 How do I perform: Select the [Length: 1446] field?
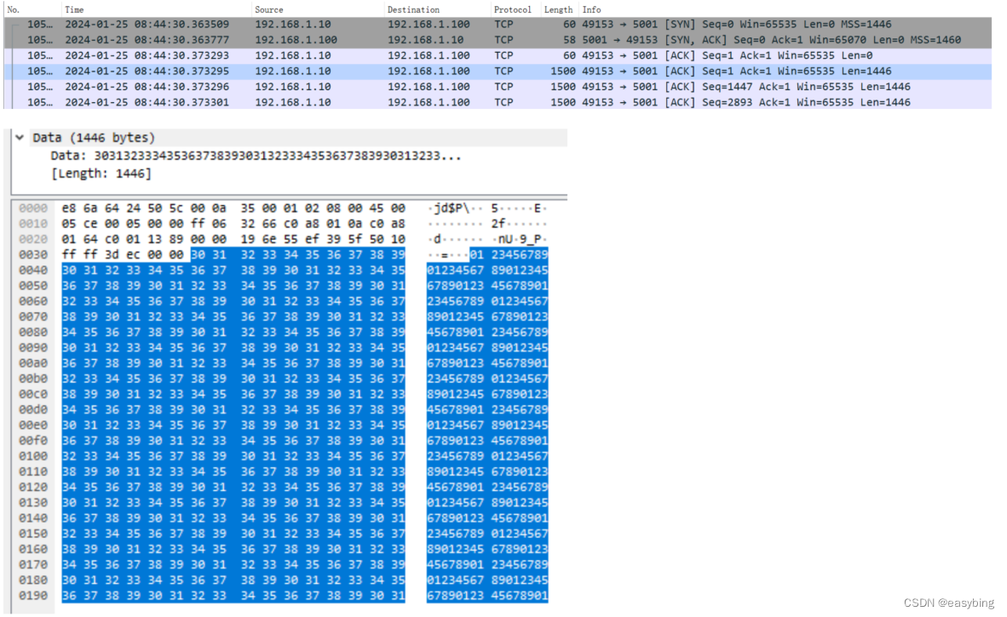[85, 173]
